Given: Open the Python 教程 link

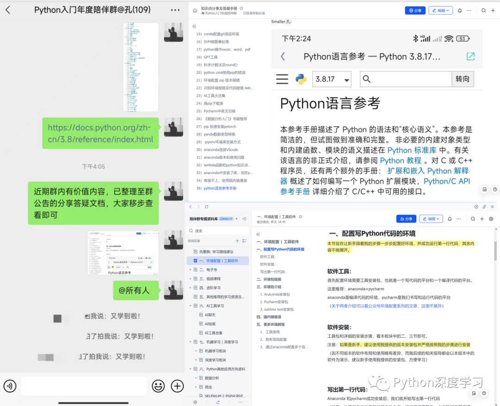Looking at the screenshot, I should [400, 161].
